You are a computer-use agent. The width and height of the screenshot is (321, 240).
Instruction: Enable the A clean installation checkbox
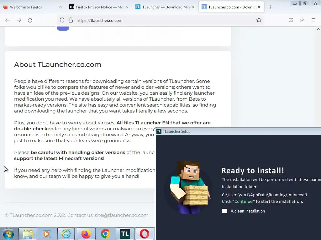(x=224, y=211)
